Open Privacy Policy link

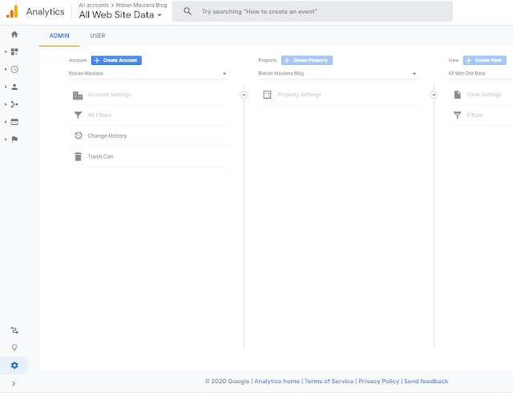pyautogui.click(x=379, y=382)
